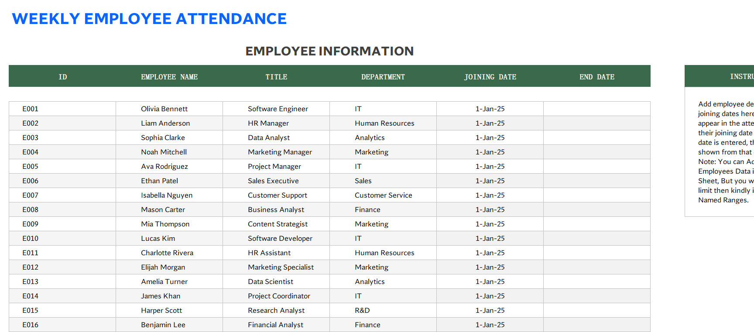Click the Weekly Employee Attendance title
754x332 pixels.
(x=149, y=19)
